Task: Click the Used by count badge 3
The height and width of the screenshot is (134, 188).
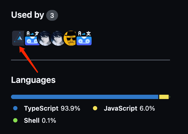Action: point(52,15)
